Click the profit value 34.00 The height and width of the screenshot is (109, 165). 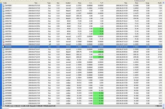[x=160, y=24]
